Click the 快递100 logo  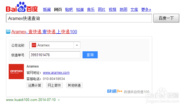point(115,91)
